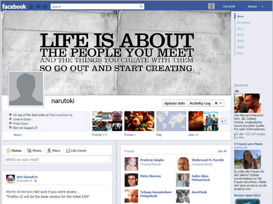Open gear settings dropdown beside Activity Log
The width and height of the screenshot is (273, 204).
[218, 103]
